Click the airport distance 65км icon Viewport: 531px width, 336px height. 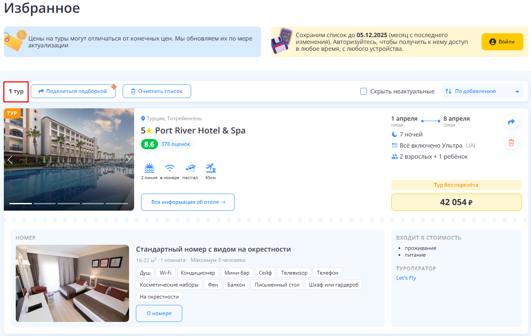click(x=210, y=168)
